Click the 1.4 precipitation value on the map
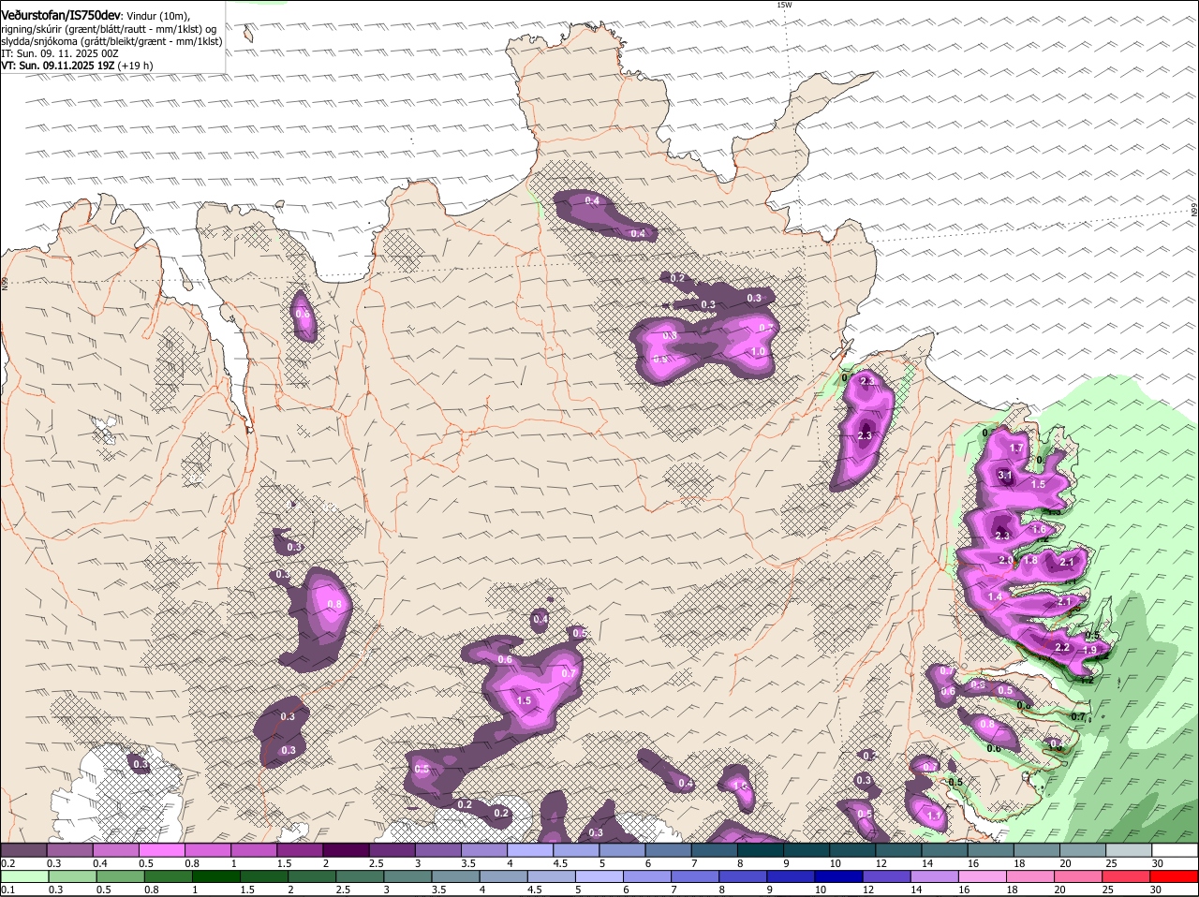This screenshot has height=897, width=1199. (x=995, y=596)
